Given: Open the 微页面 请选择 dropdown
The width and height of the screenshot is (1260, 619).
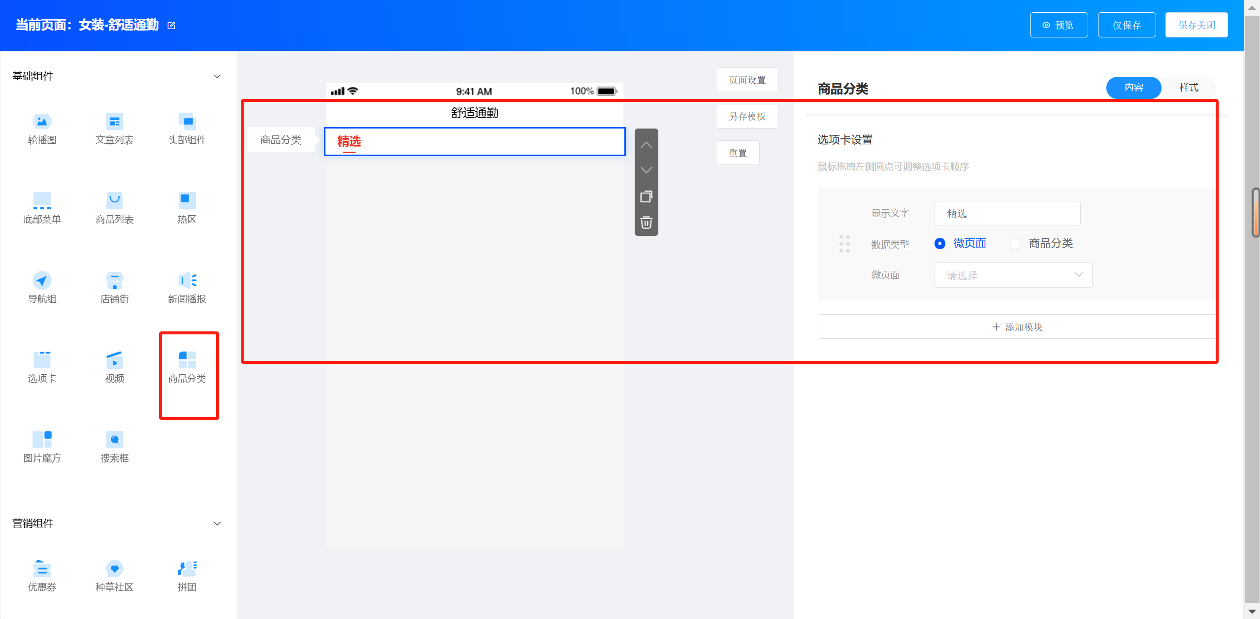Looking at the screenshot, I should [x=1013, y=275].
